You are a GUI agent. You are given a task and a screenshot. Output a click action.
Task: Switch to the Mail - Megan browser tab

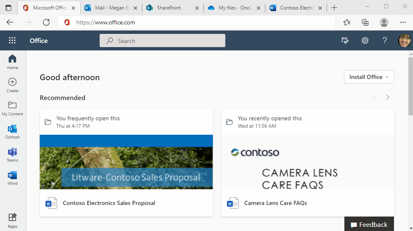click(x=108, y=8)
